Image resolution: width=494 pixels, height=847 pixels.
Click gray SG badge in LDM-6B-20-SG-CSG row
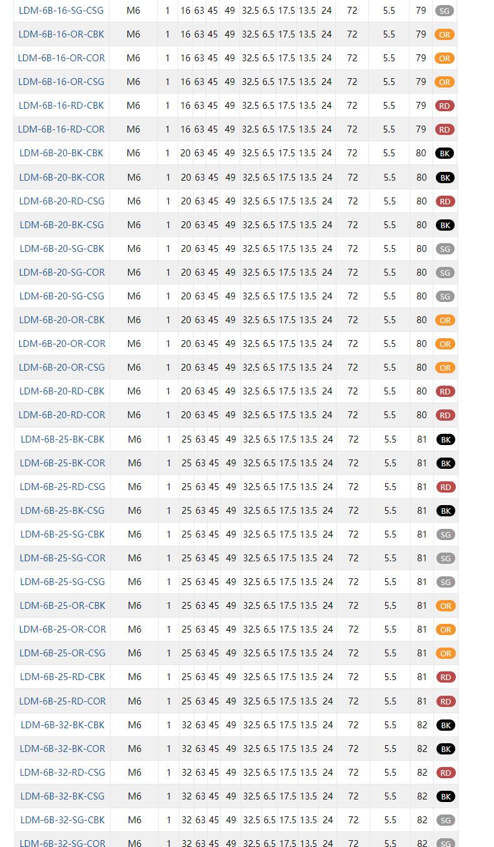point(445,296)
